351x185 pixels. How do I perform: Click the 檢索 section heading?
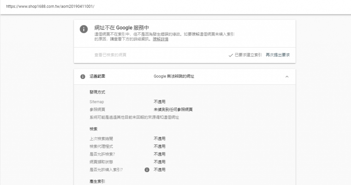[94, 129]
